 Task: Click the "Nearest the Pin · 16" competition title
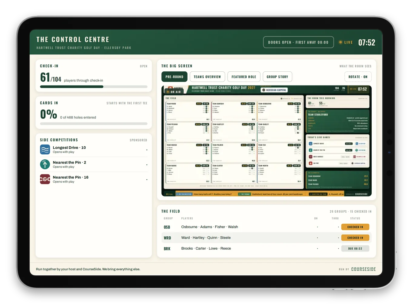click(71, 177)
